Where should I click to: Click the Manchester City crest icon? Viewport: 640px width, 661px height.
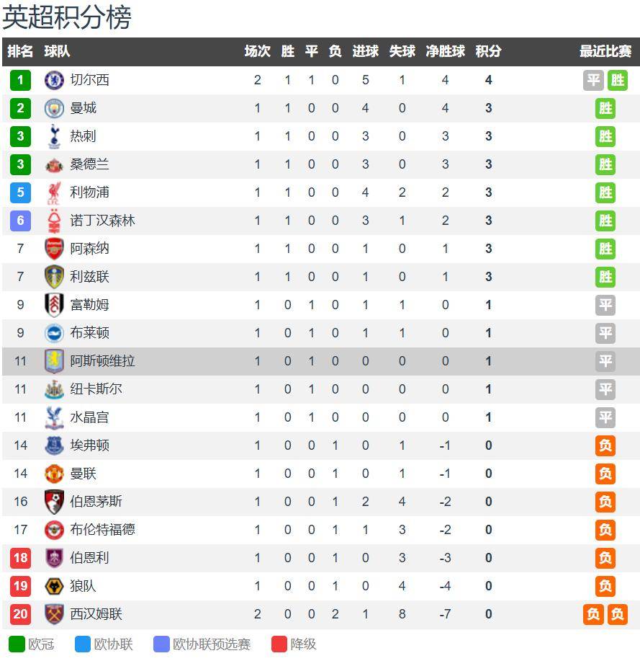point(54,108)
